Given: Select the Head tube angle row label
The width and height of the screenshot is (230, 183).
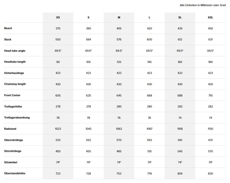Looking at the screenshot, I should (x=15, y=51).
